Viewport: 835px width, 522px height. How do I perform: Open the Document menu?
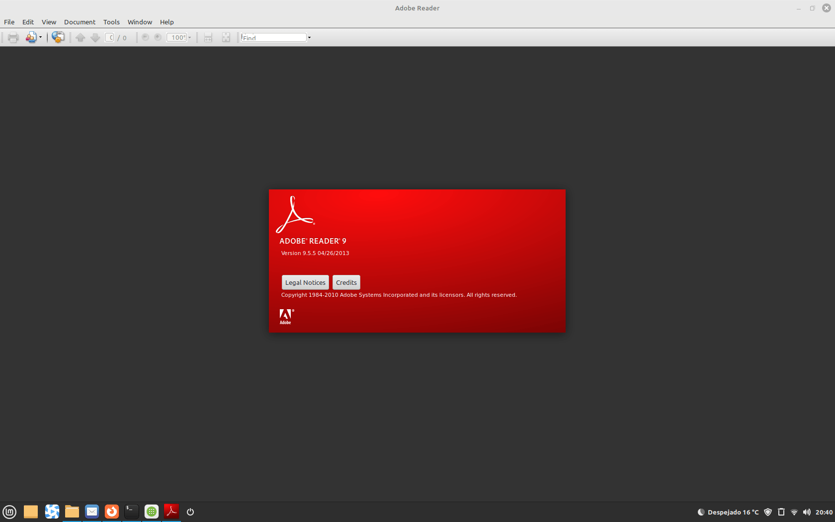point(80,22)
